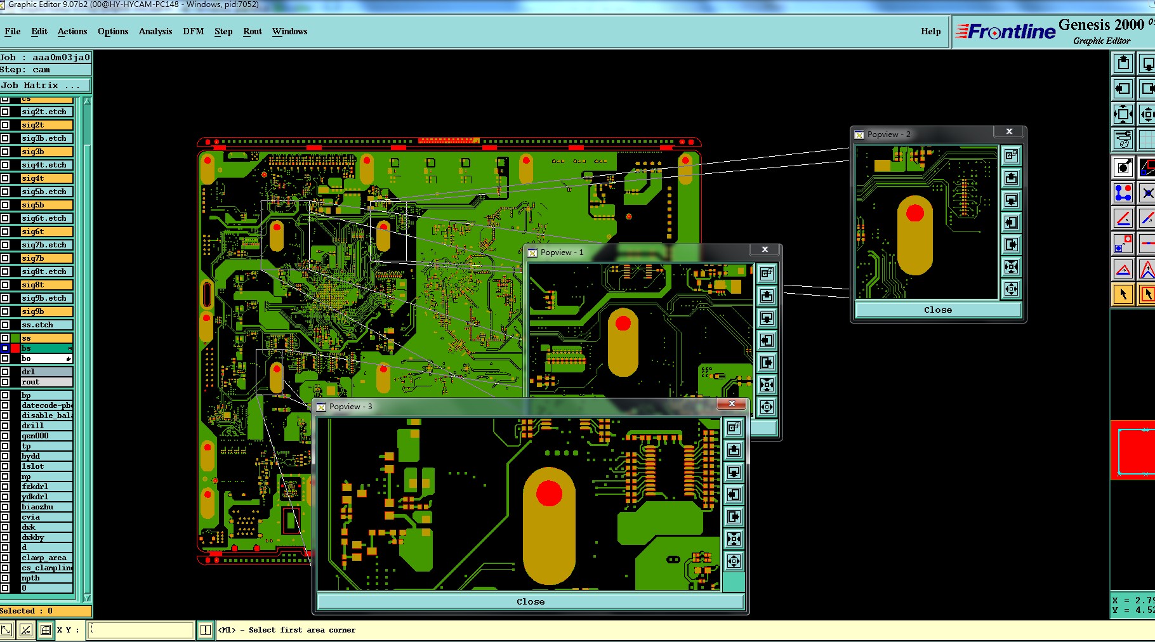Click Popview 3 pan left icon
Viewport: 1155px width, 642px height.
pyautogui.click(x=734, y=495)
